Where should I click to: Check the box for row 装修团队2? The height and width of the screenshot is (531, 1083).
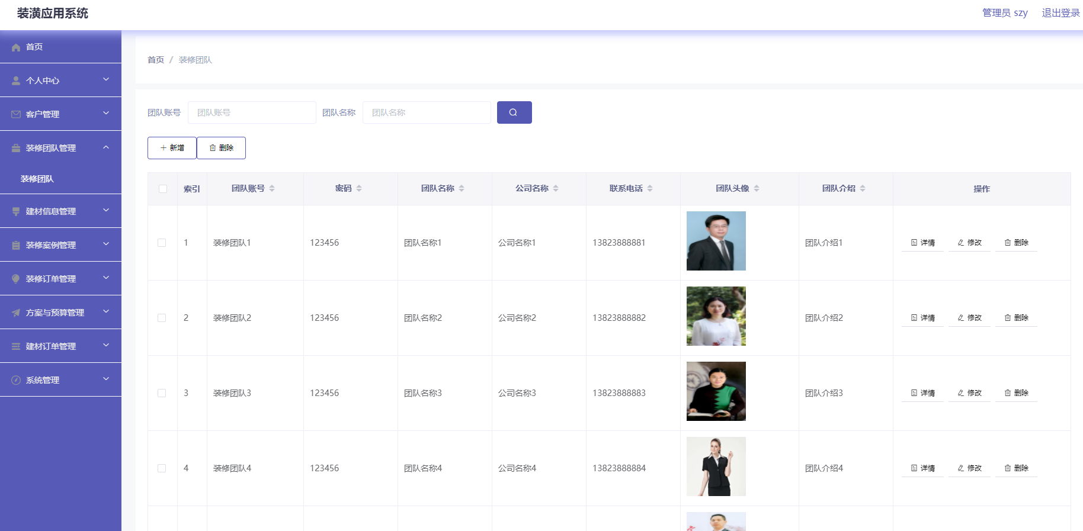point(162,318)
